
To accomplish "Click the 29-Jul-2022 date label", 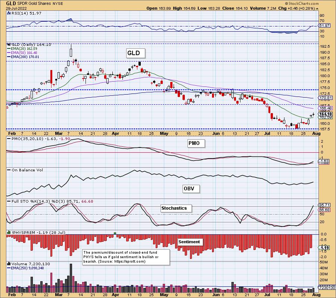I will (16, 8).
